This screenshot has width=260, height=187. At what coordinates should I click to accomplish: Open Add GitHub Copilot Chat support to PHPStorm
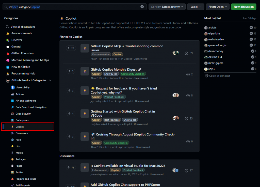coord(125,185)
